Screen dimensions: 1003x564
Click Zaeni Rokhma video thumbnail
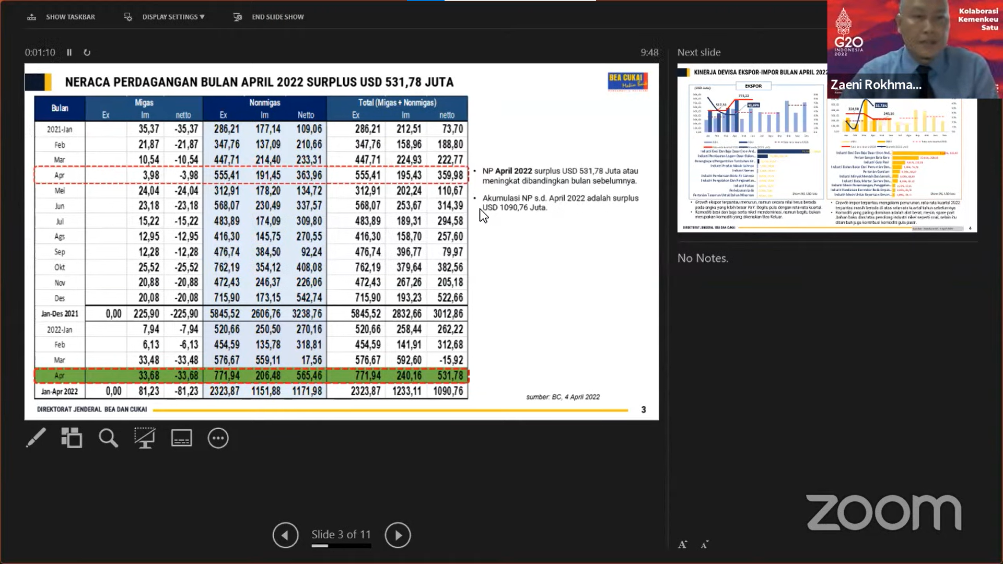914,50
